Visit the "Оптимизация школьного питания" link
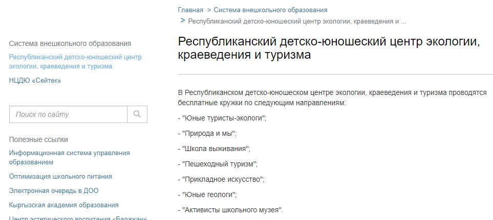This screenshot has width=493, height=220. 60,177
